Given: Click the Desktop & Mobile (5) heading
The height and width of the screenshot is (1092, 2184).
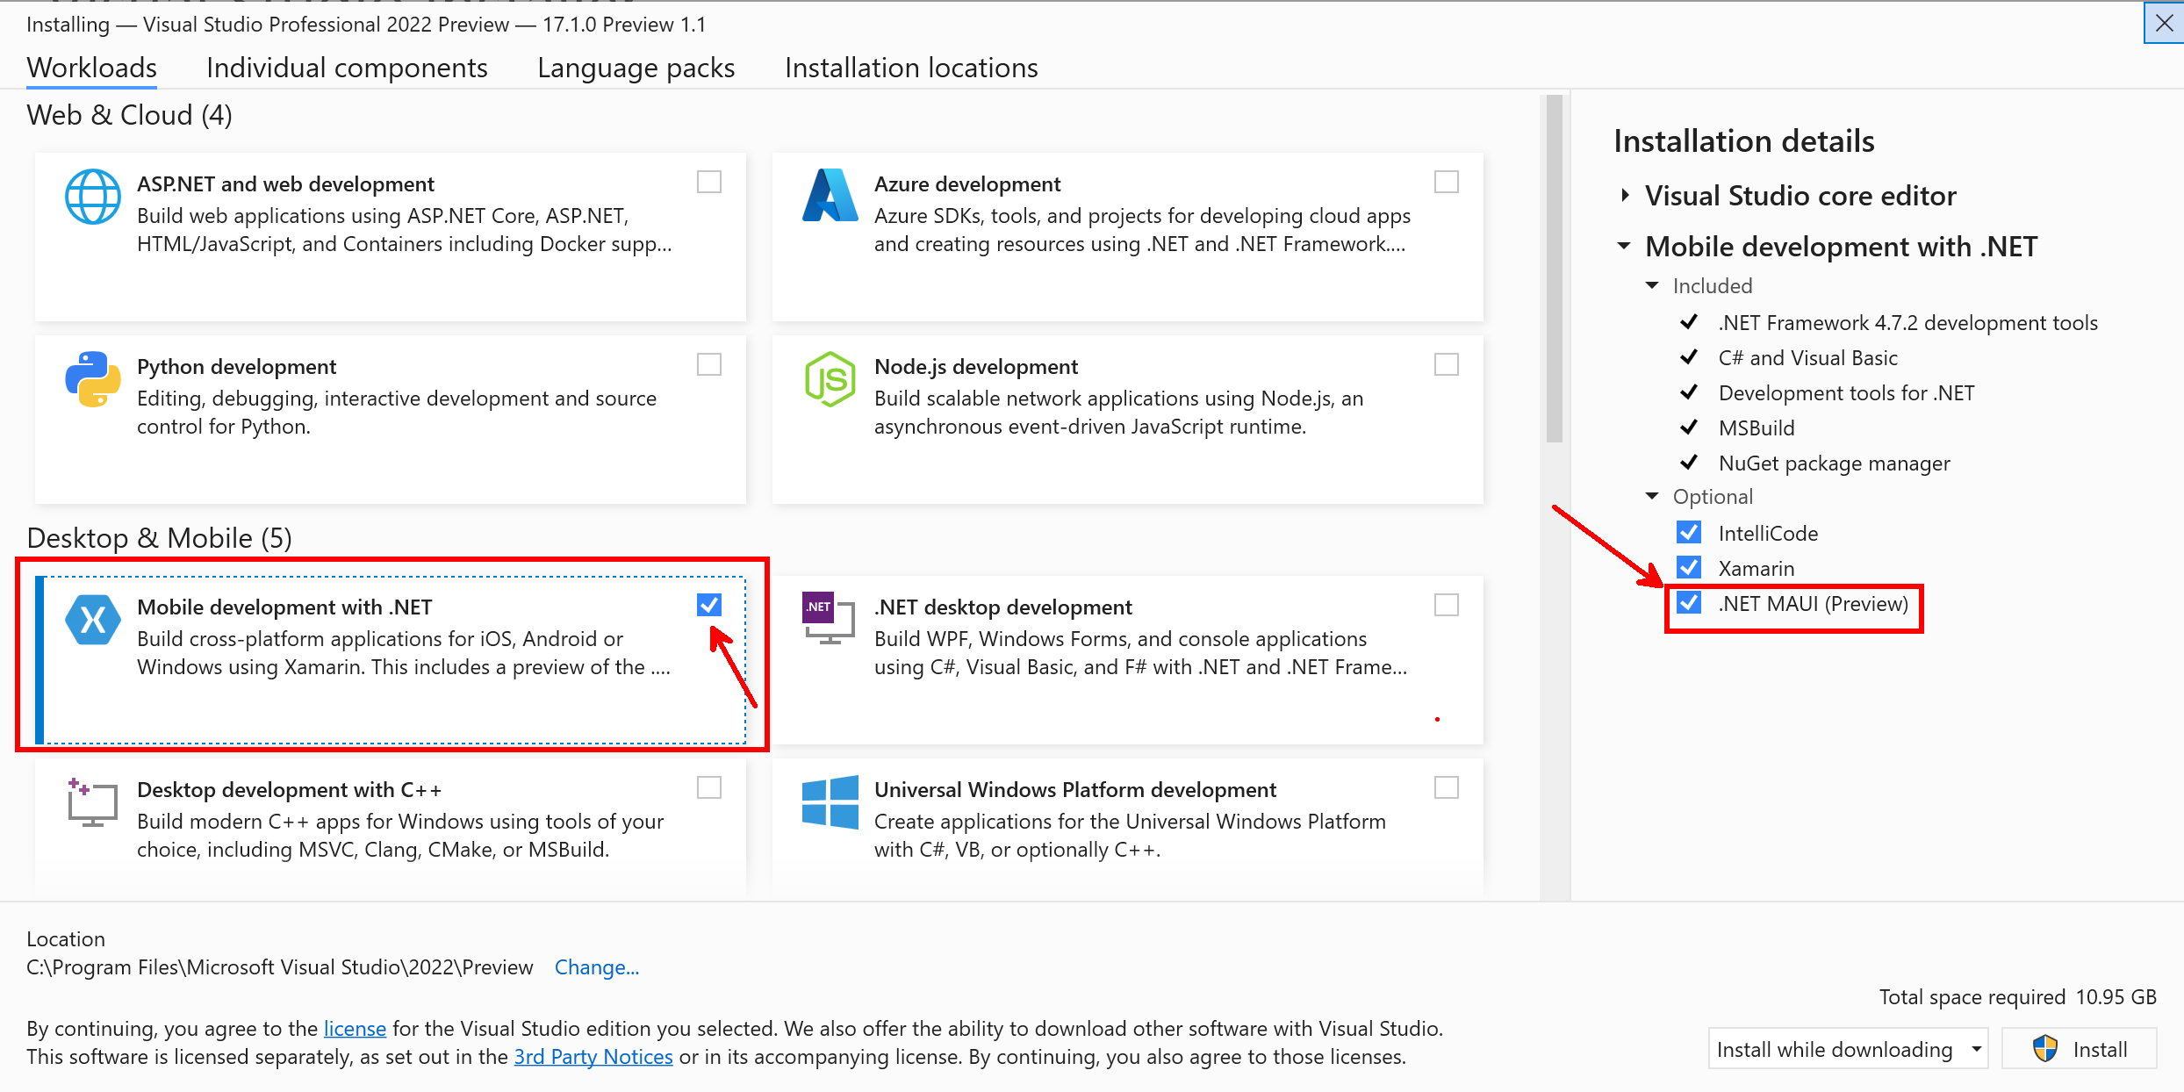Looking at the screenshot, I should [160, 537].
